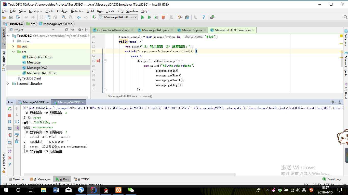This screenshot has height=195, width=348.
Task: Collapse the src folder
Action: pyautogui.click(x=13, y=52)
